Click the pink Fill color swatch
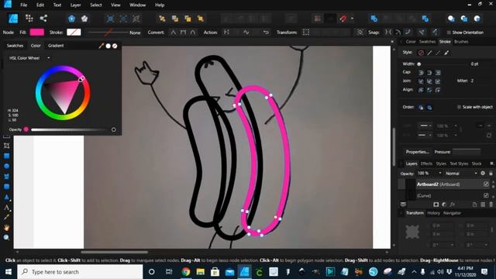The height and width of the screenshot is (279, 496). 37,33
